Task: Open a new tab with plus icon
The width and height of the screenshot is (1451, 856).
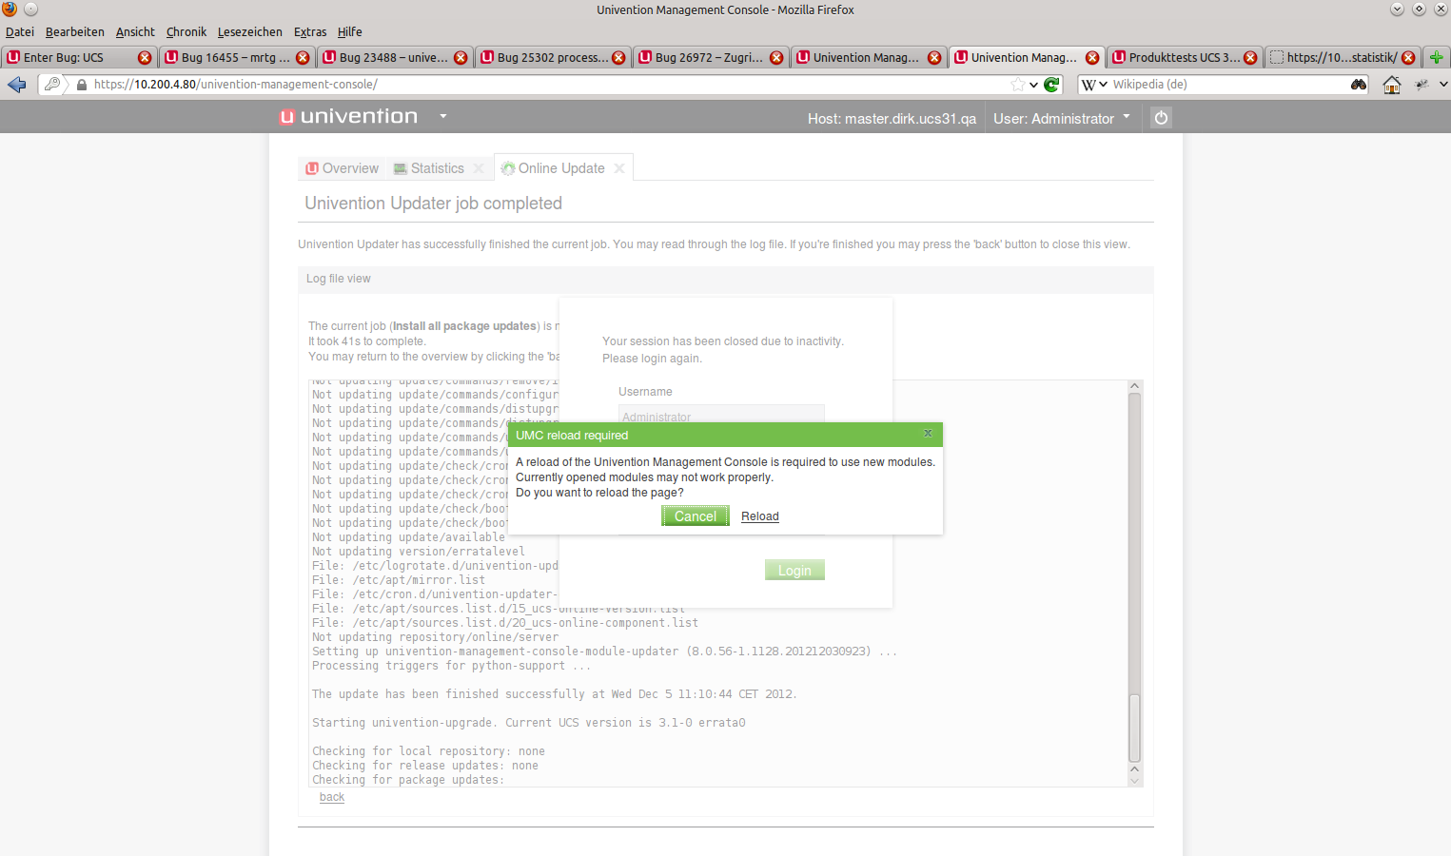Action: [1436, 57]
